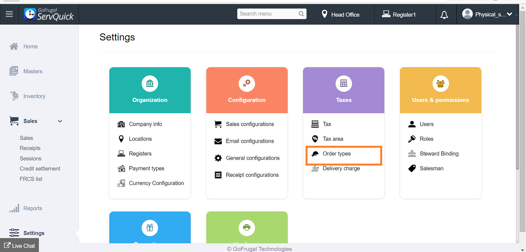
Task: Open the Order types link
Action: tap(337, 154)
